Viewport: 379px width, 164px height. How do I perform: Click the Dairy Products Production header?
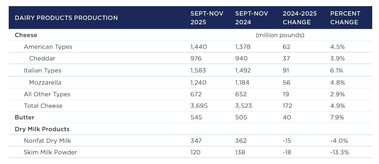(x=66, y=18)
